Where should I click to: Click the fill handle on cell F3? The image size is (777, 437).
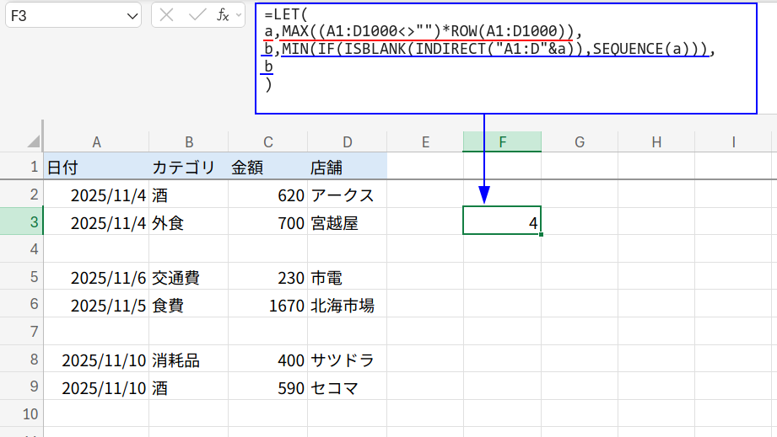(541, 234)
